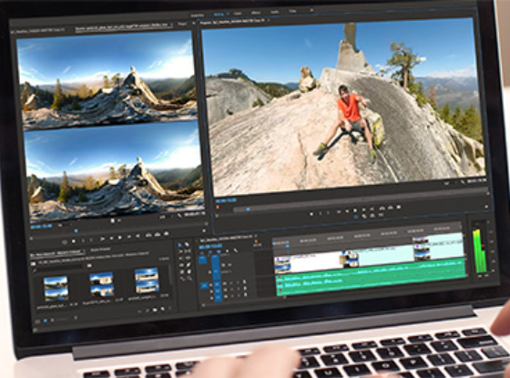Go to In point in Program monitor
The image size is (510, 378).
(339, 211)
